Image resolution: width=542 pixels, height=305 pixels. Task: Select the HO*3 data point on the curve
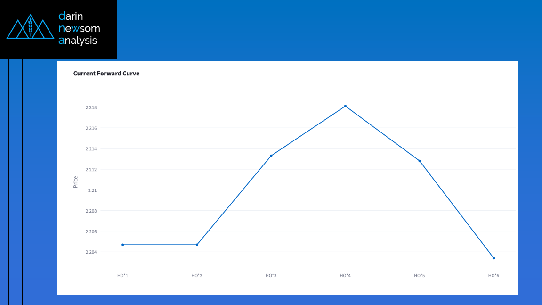tap(271, 156)
